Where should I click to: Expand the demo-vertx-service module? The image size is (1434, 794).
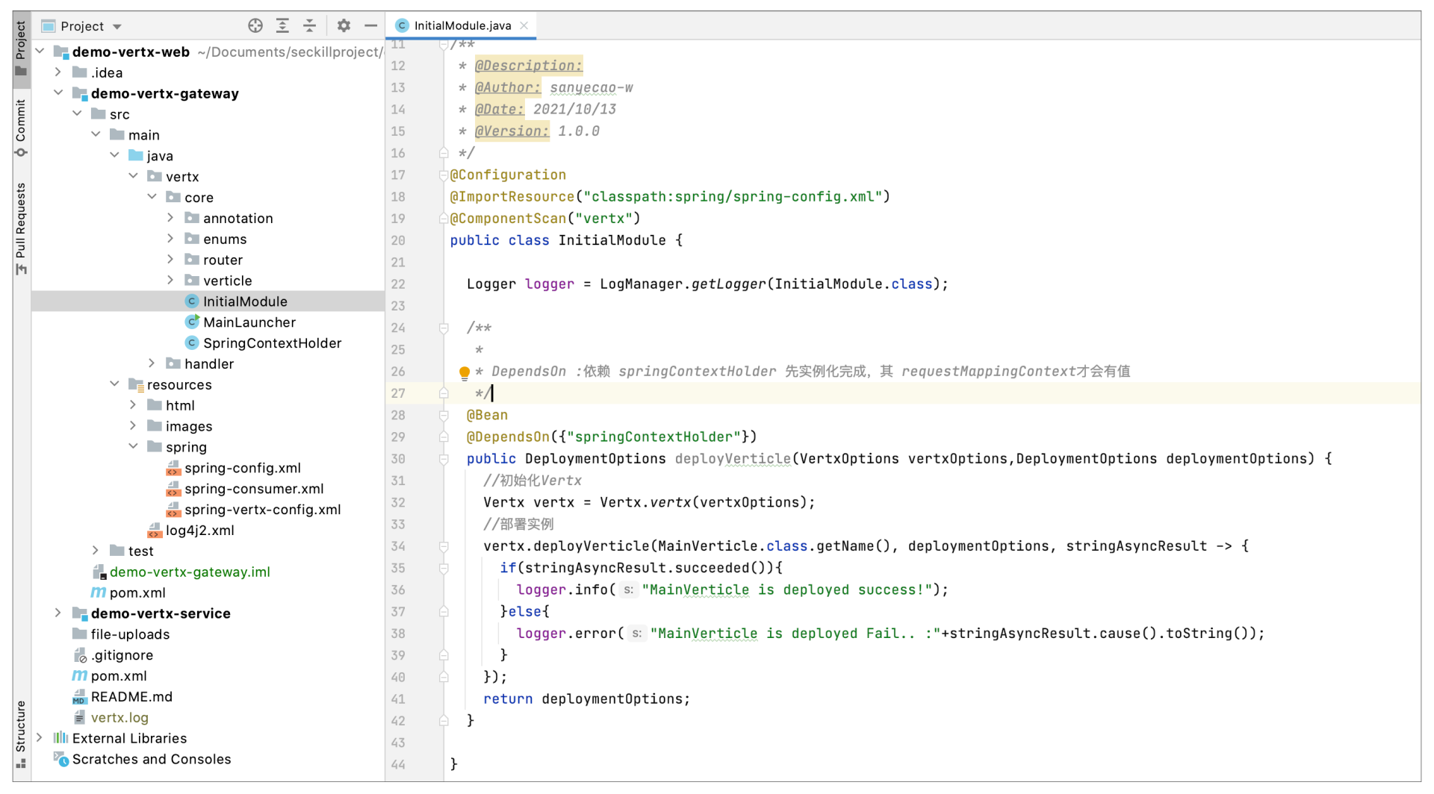tap(58, 613)
